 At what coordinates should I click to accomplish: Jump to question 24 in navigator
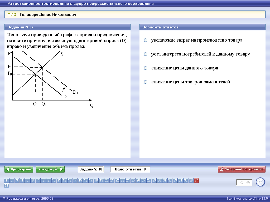click(128, 180)
